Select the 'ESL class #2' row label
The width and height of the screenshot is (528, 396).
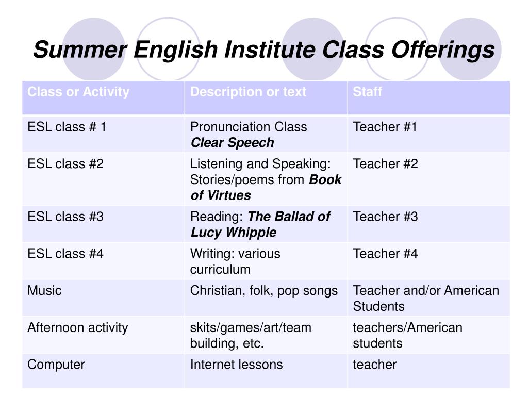[x=65, y=164]
